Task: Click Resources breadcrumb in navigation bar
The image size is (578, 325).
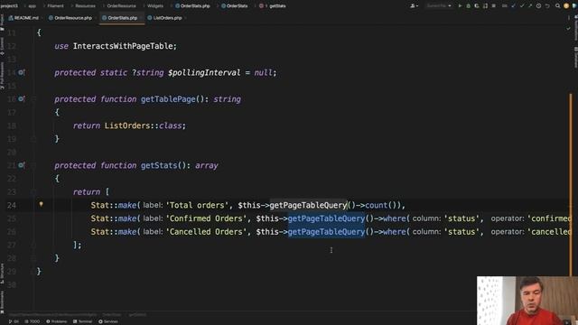Action: point(85,6)
